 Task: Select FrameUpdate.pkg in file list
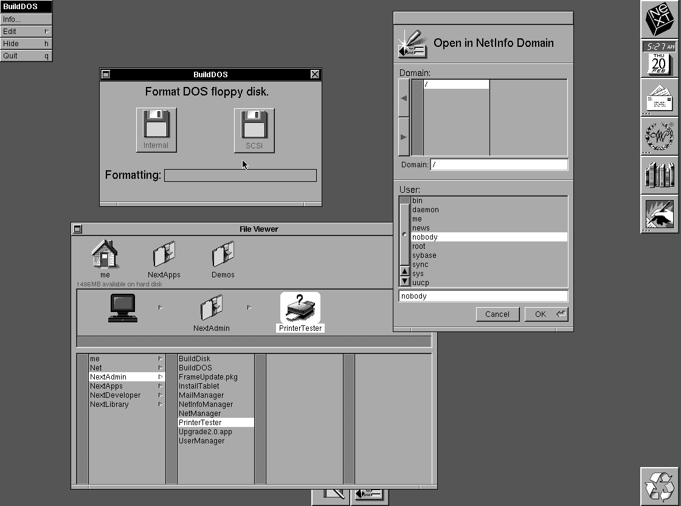[x=215, y=377]
